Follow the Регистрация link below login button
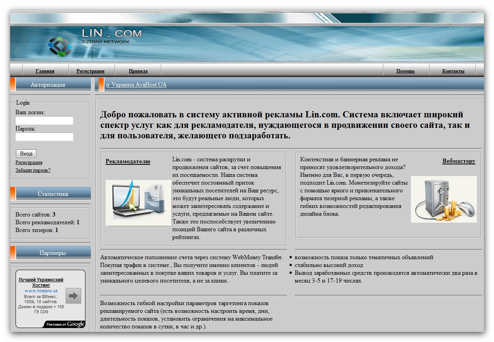The image size is (494, 342). (29, 162)
